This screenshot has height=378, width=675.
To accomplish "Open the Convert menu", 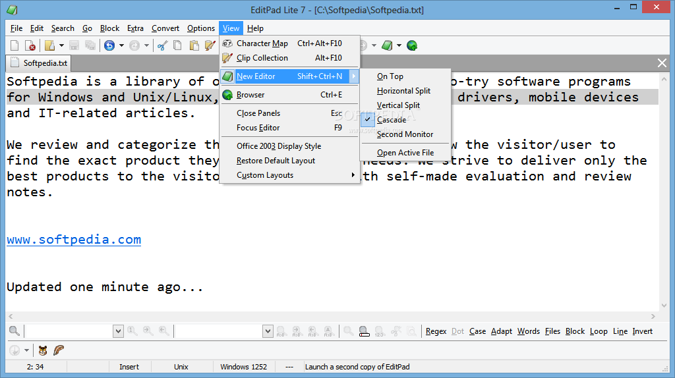I will [165, 28].
